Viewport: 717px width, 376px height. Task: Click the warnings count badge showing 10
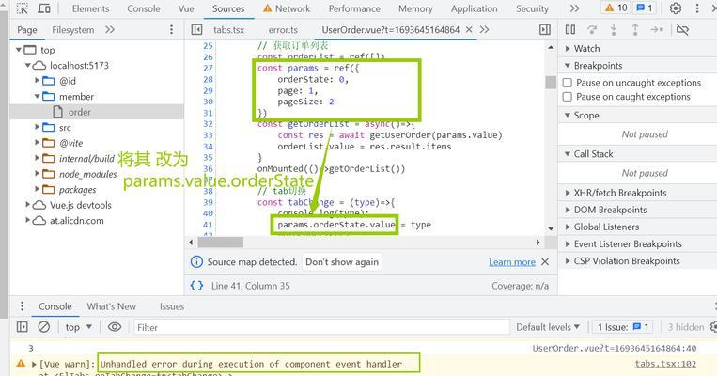[x=616, y=8]
